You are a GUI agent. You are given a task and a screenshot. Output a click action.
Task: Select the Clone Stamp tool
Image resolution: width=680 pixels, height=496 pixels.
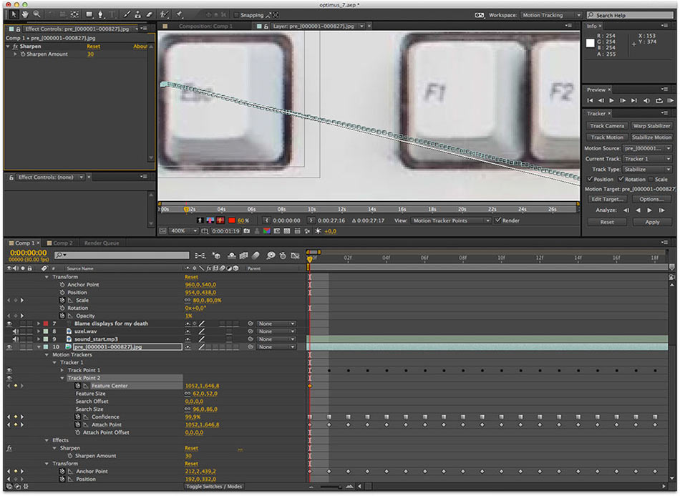click(x=137, y=14)
